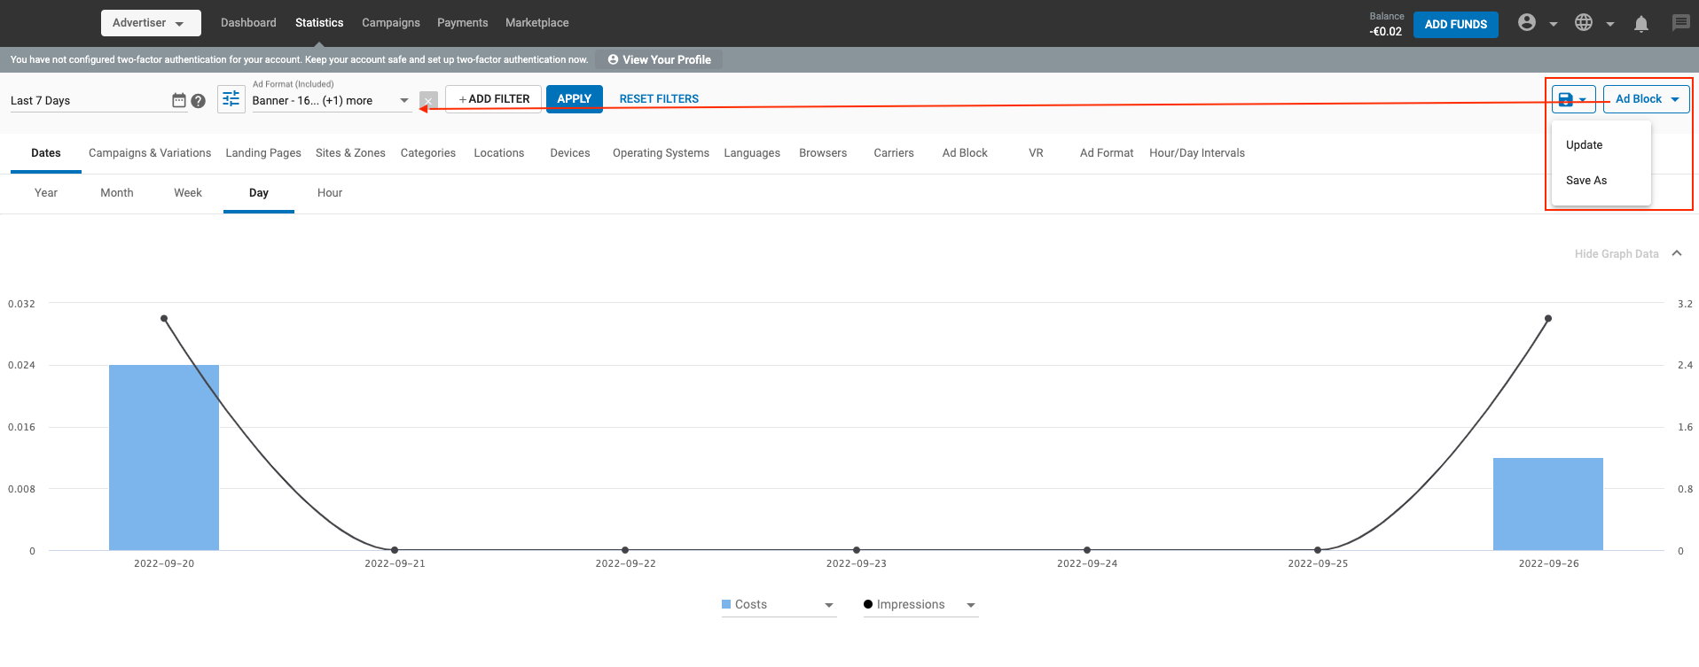Open the language globe icon
Viewport: 1699px width, 667px height.
[1584, 23]
